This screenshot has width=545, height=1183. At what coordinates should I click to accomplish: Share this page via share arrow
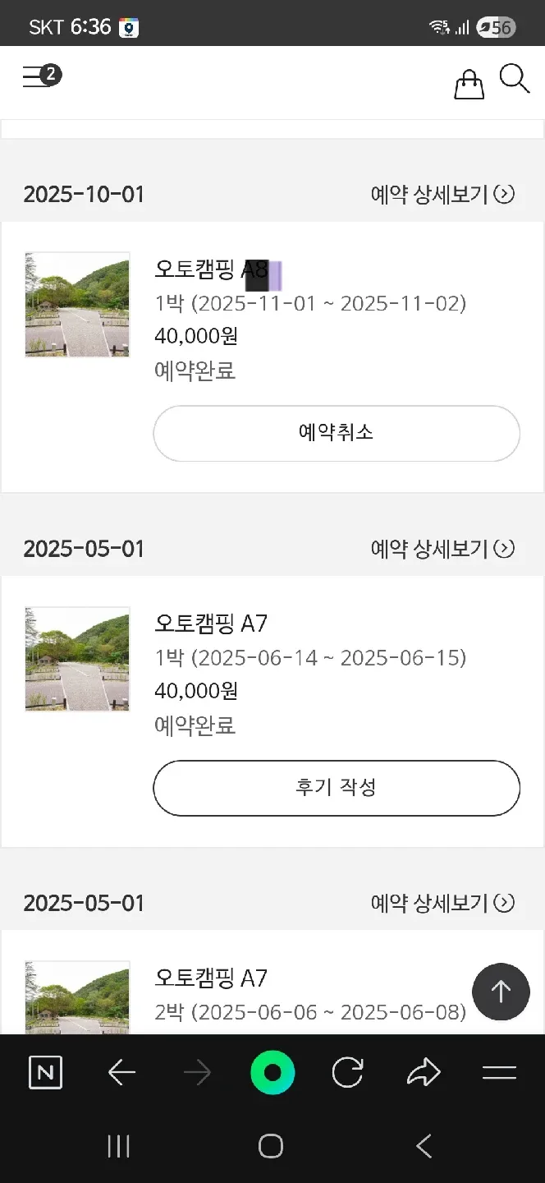coord(424,1073)
